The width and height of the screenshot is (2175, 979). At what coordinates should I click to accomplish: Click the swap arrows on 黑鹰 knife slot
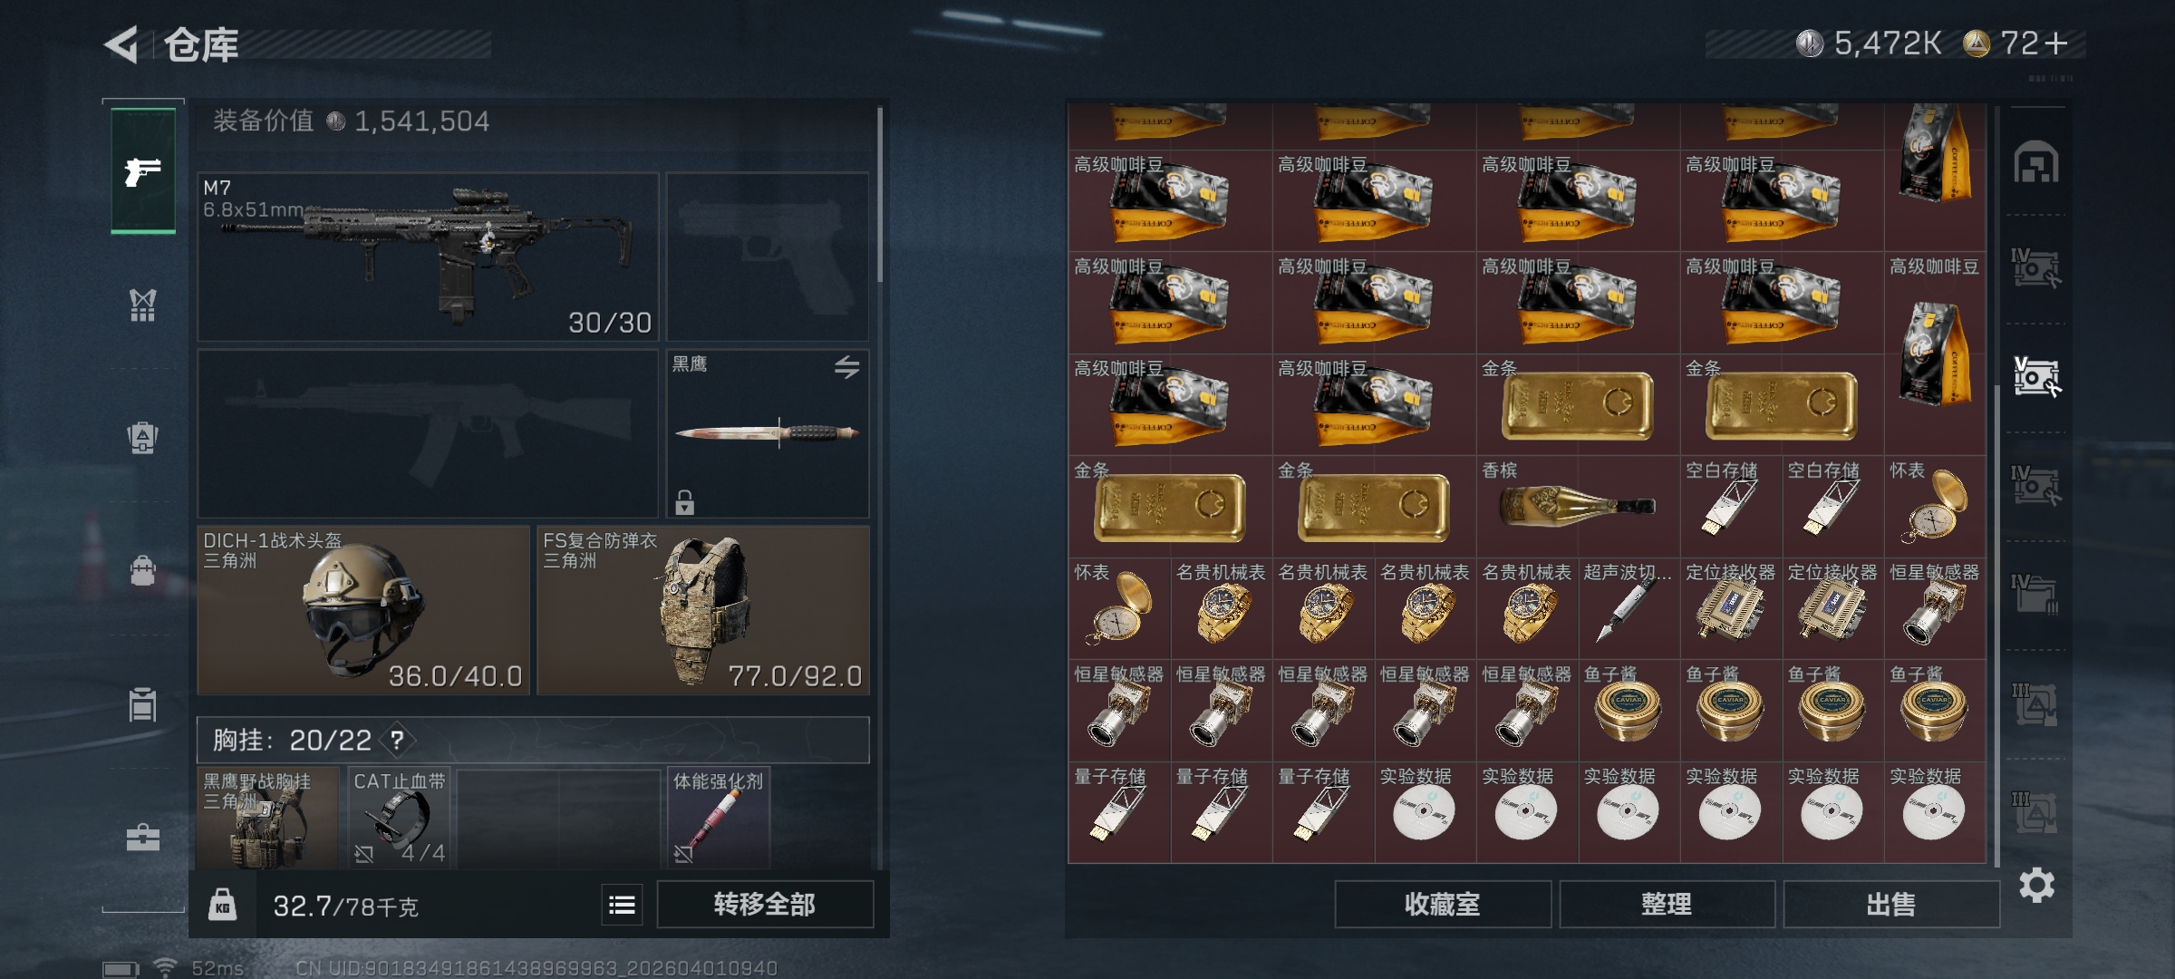pyautogui.click(x=846, y=367)
